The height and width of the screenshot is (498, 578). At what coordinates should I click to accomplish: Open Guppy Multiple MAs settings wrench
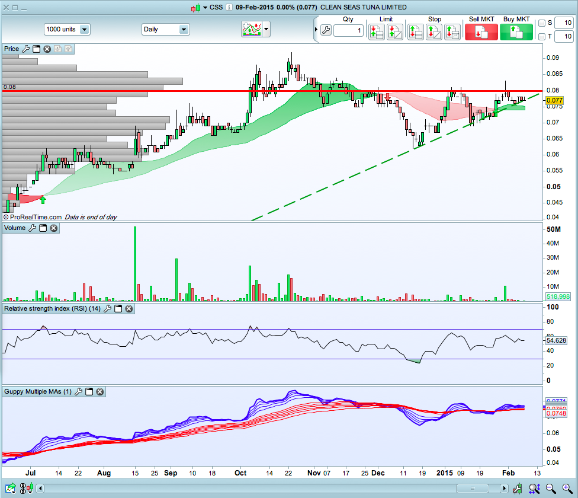78,392
